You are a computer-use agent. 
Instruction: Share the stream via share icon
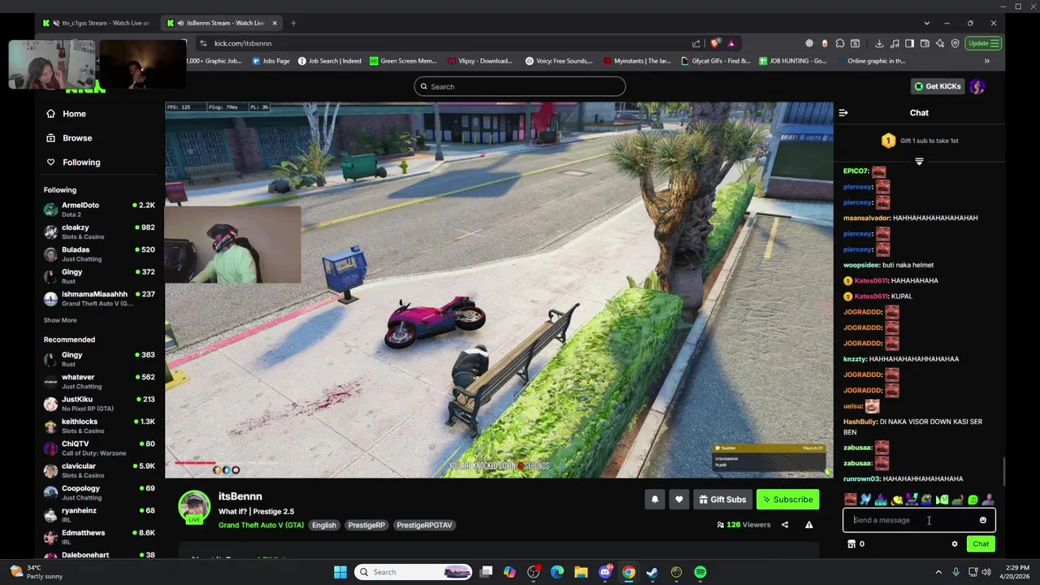click(x=785, y=525)
